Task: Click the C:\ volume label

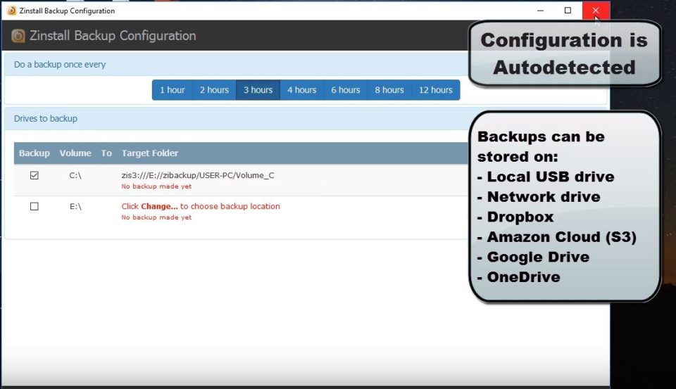Action: (x=75, y=175)
